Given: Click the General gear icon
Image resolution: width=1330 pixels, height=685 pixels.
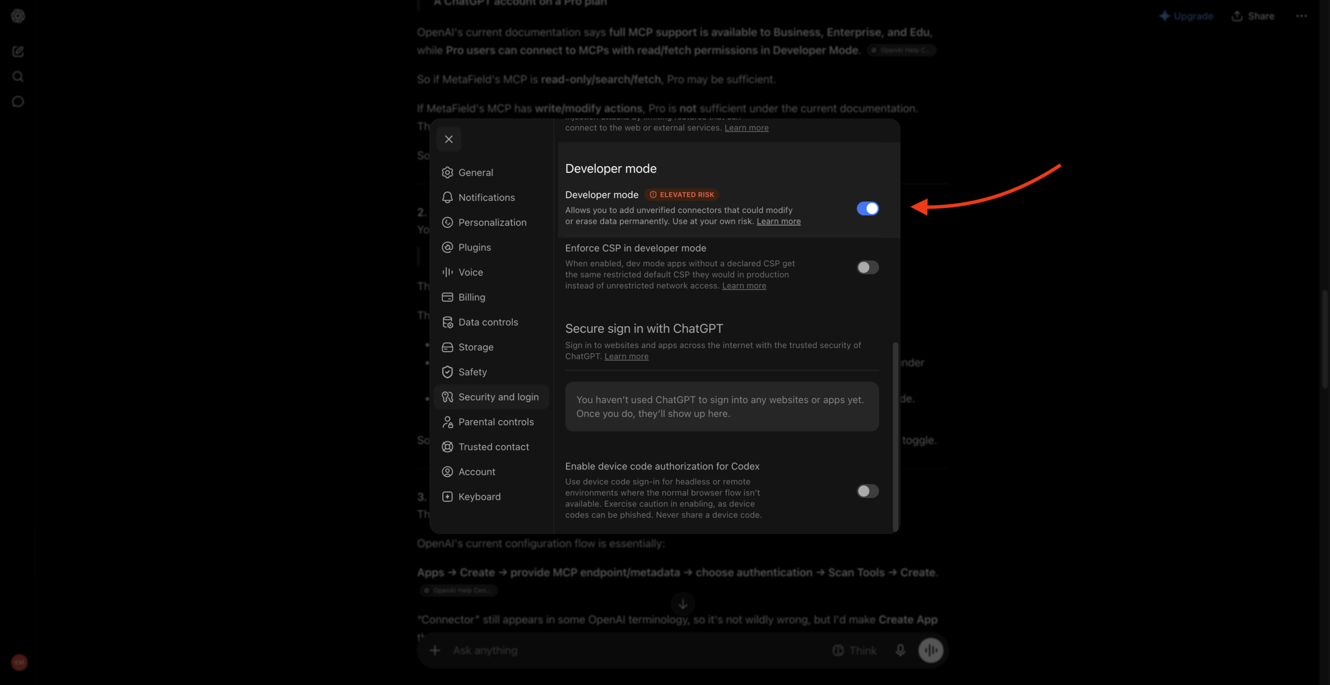Looking at the screenshot, I should click(447, 172).
